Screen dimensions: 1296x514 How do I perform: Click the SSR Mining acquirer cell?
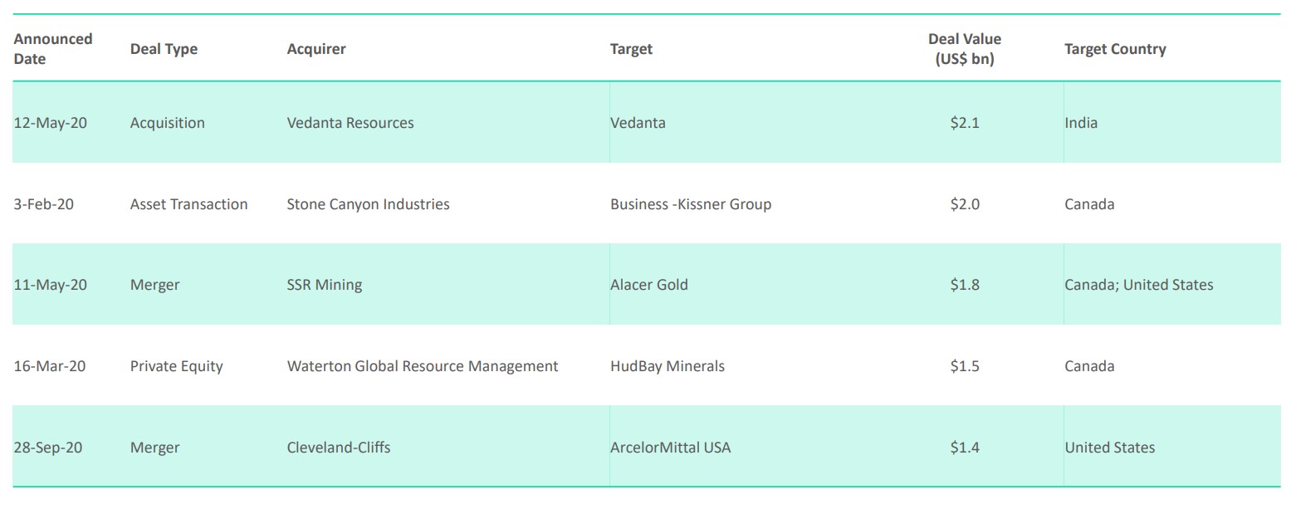point(325,285)
